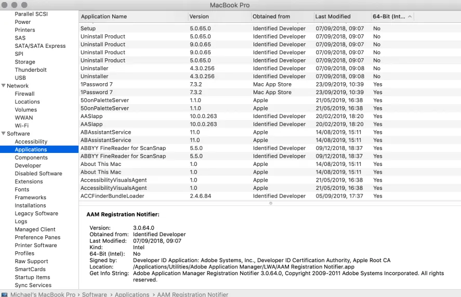Open Wi-Fi under Network
461x297 pixels.
pyautogui.click(x=21, y=125)
